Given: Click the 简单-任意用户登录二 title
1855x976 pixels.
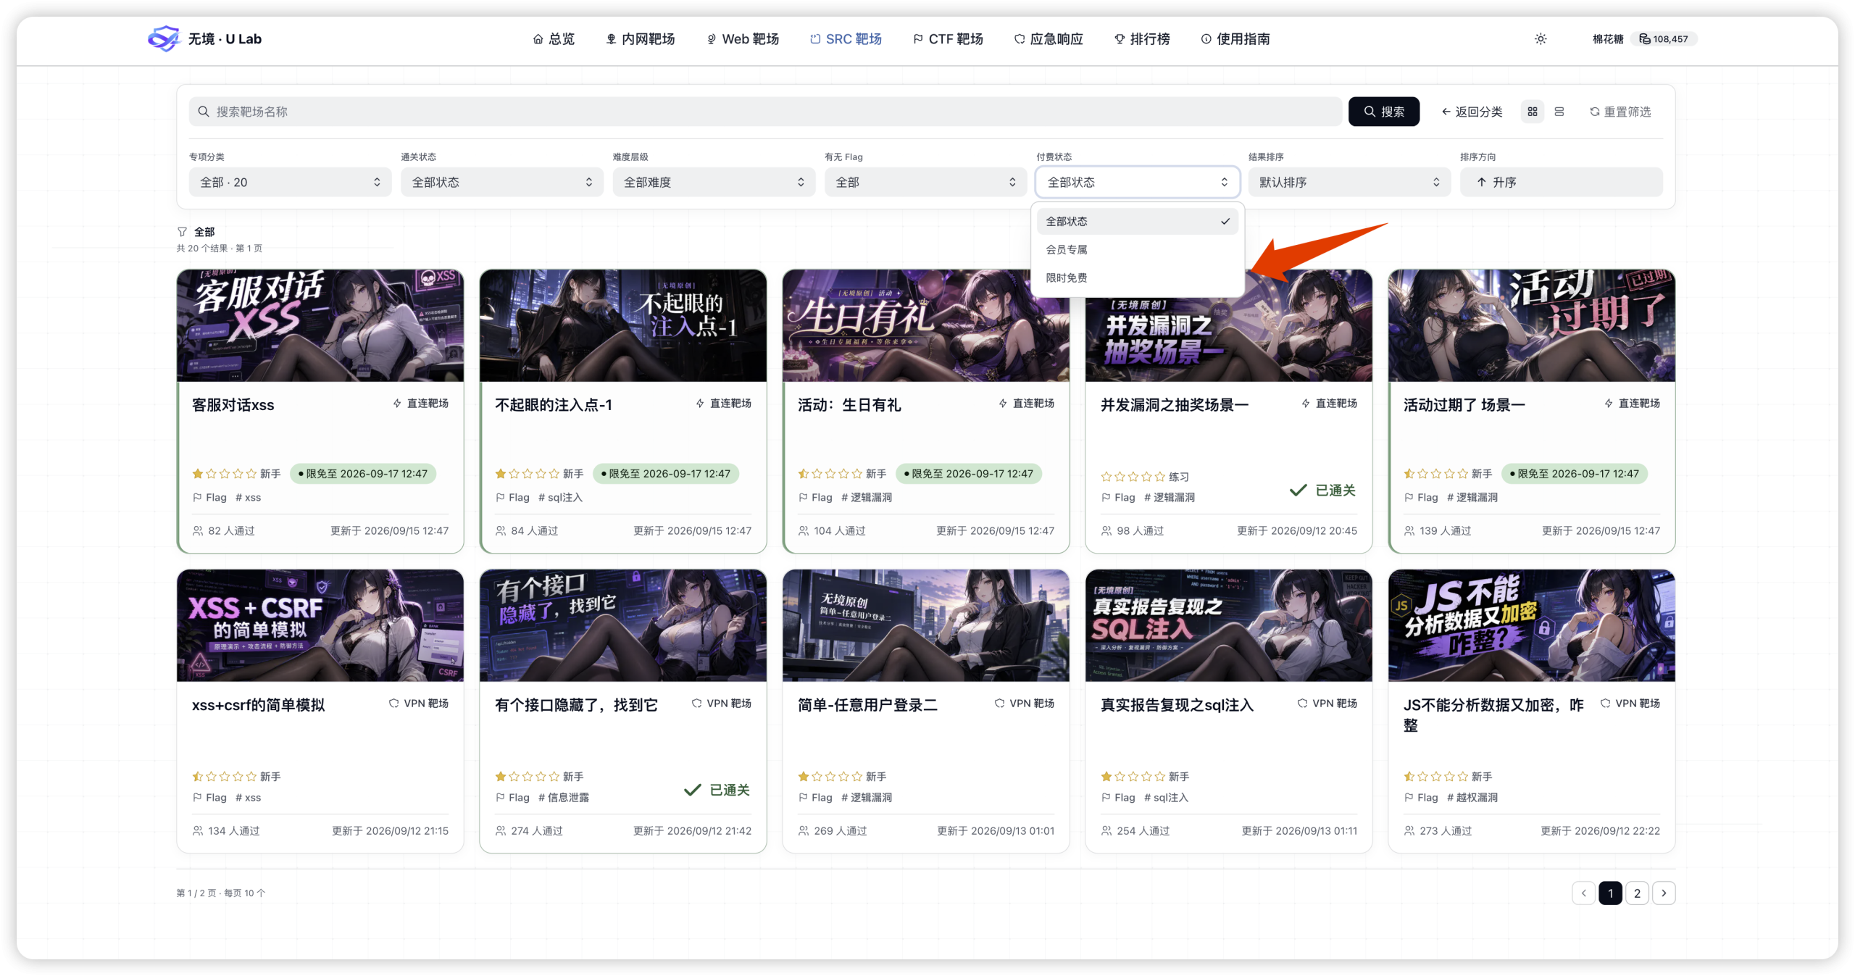Looking at the screenshot, I should point(867,705).
